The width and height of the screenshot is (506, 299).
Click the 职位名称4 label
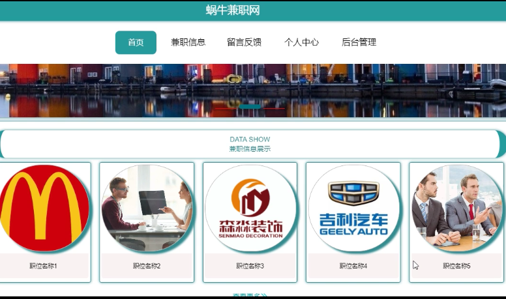click(x=353, y=266)
